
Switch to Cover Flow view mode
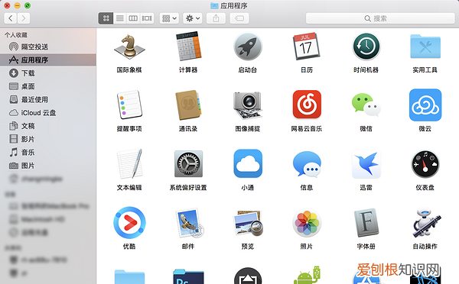(147, 18)
